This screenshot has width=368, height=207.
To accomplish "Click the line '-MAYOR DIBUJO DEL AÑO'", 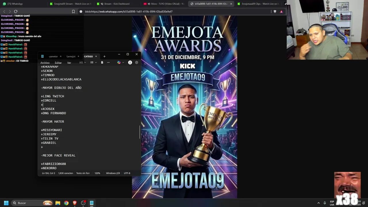I will point(61,88).
